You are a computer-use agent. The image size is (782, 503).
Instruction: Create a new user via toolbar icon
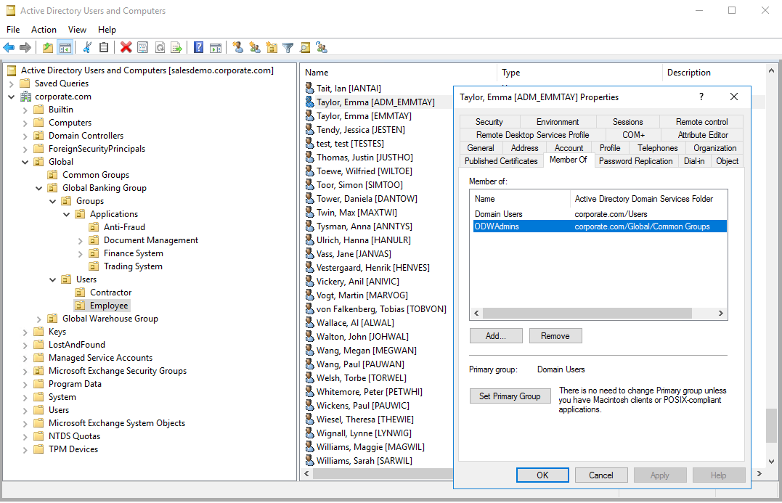pyautogui.click(x=238, y=48)
